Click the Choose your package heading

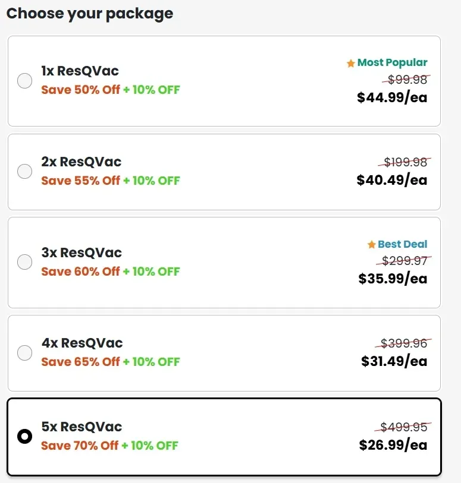tap(89, 13)
